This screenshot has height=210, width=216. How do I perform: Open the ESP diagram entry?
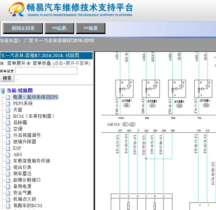coord(17,148)
